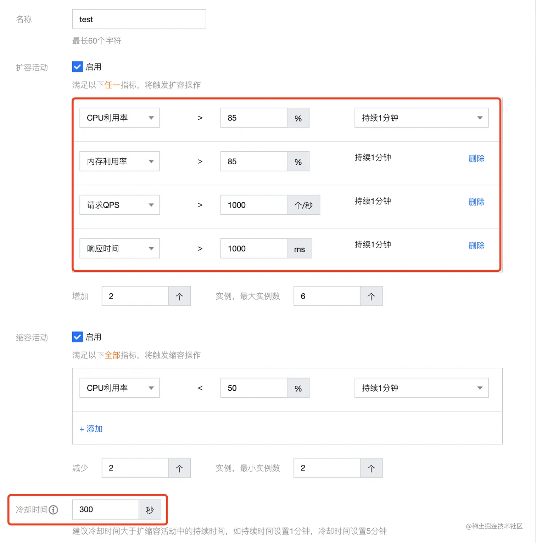Click the 个/秒 unit addon for 请求QPS
Screen dimensions: 536x543
pyautogui.click(x=303, y=205)
